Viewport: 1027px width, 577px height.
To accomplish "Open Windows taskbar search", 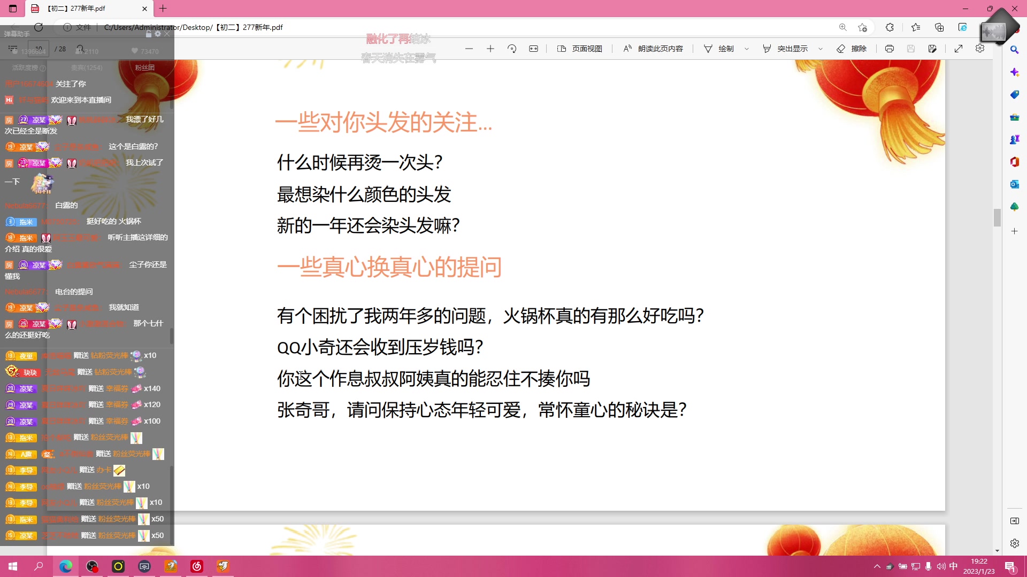I will (39, 566).
